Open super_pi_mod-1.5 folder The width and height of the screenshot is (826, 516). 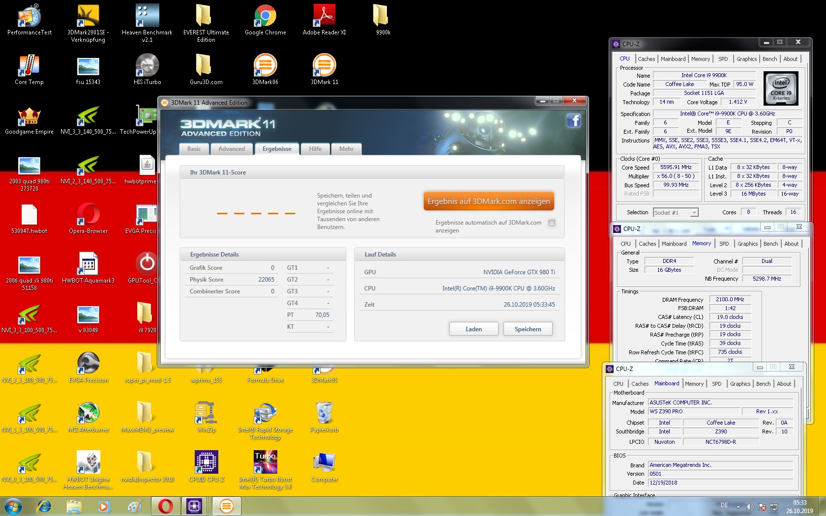click(147, 368)
